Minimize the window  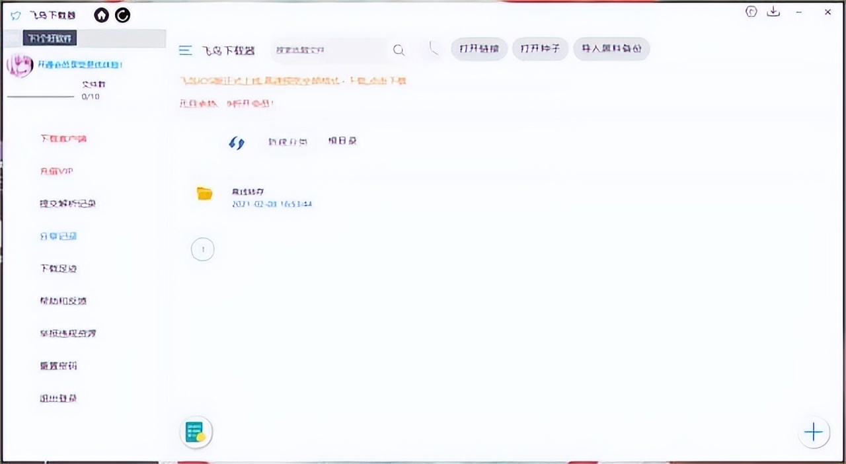[x=799, y=12]
